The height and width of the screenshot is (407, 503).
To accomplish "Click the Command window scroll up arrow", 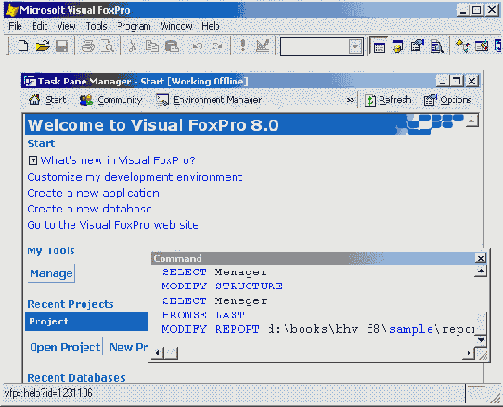I will point(481,271).
